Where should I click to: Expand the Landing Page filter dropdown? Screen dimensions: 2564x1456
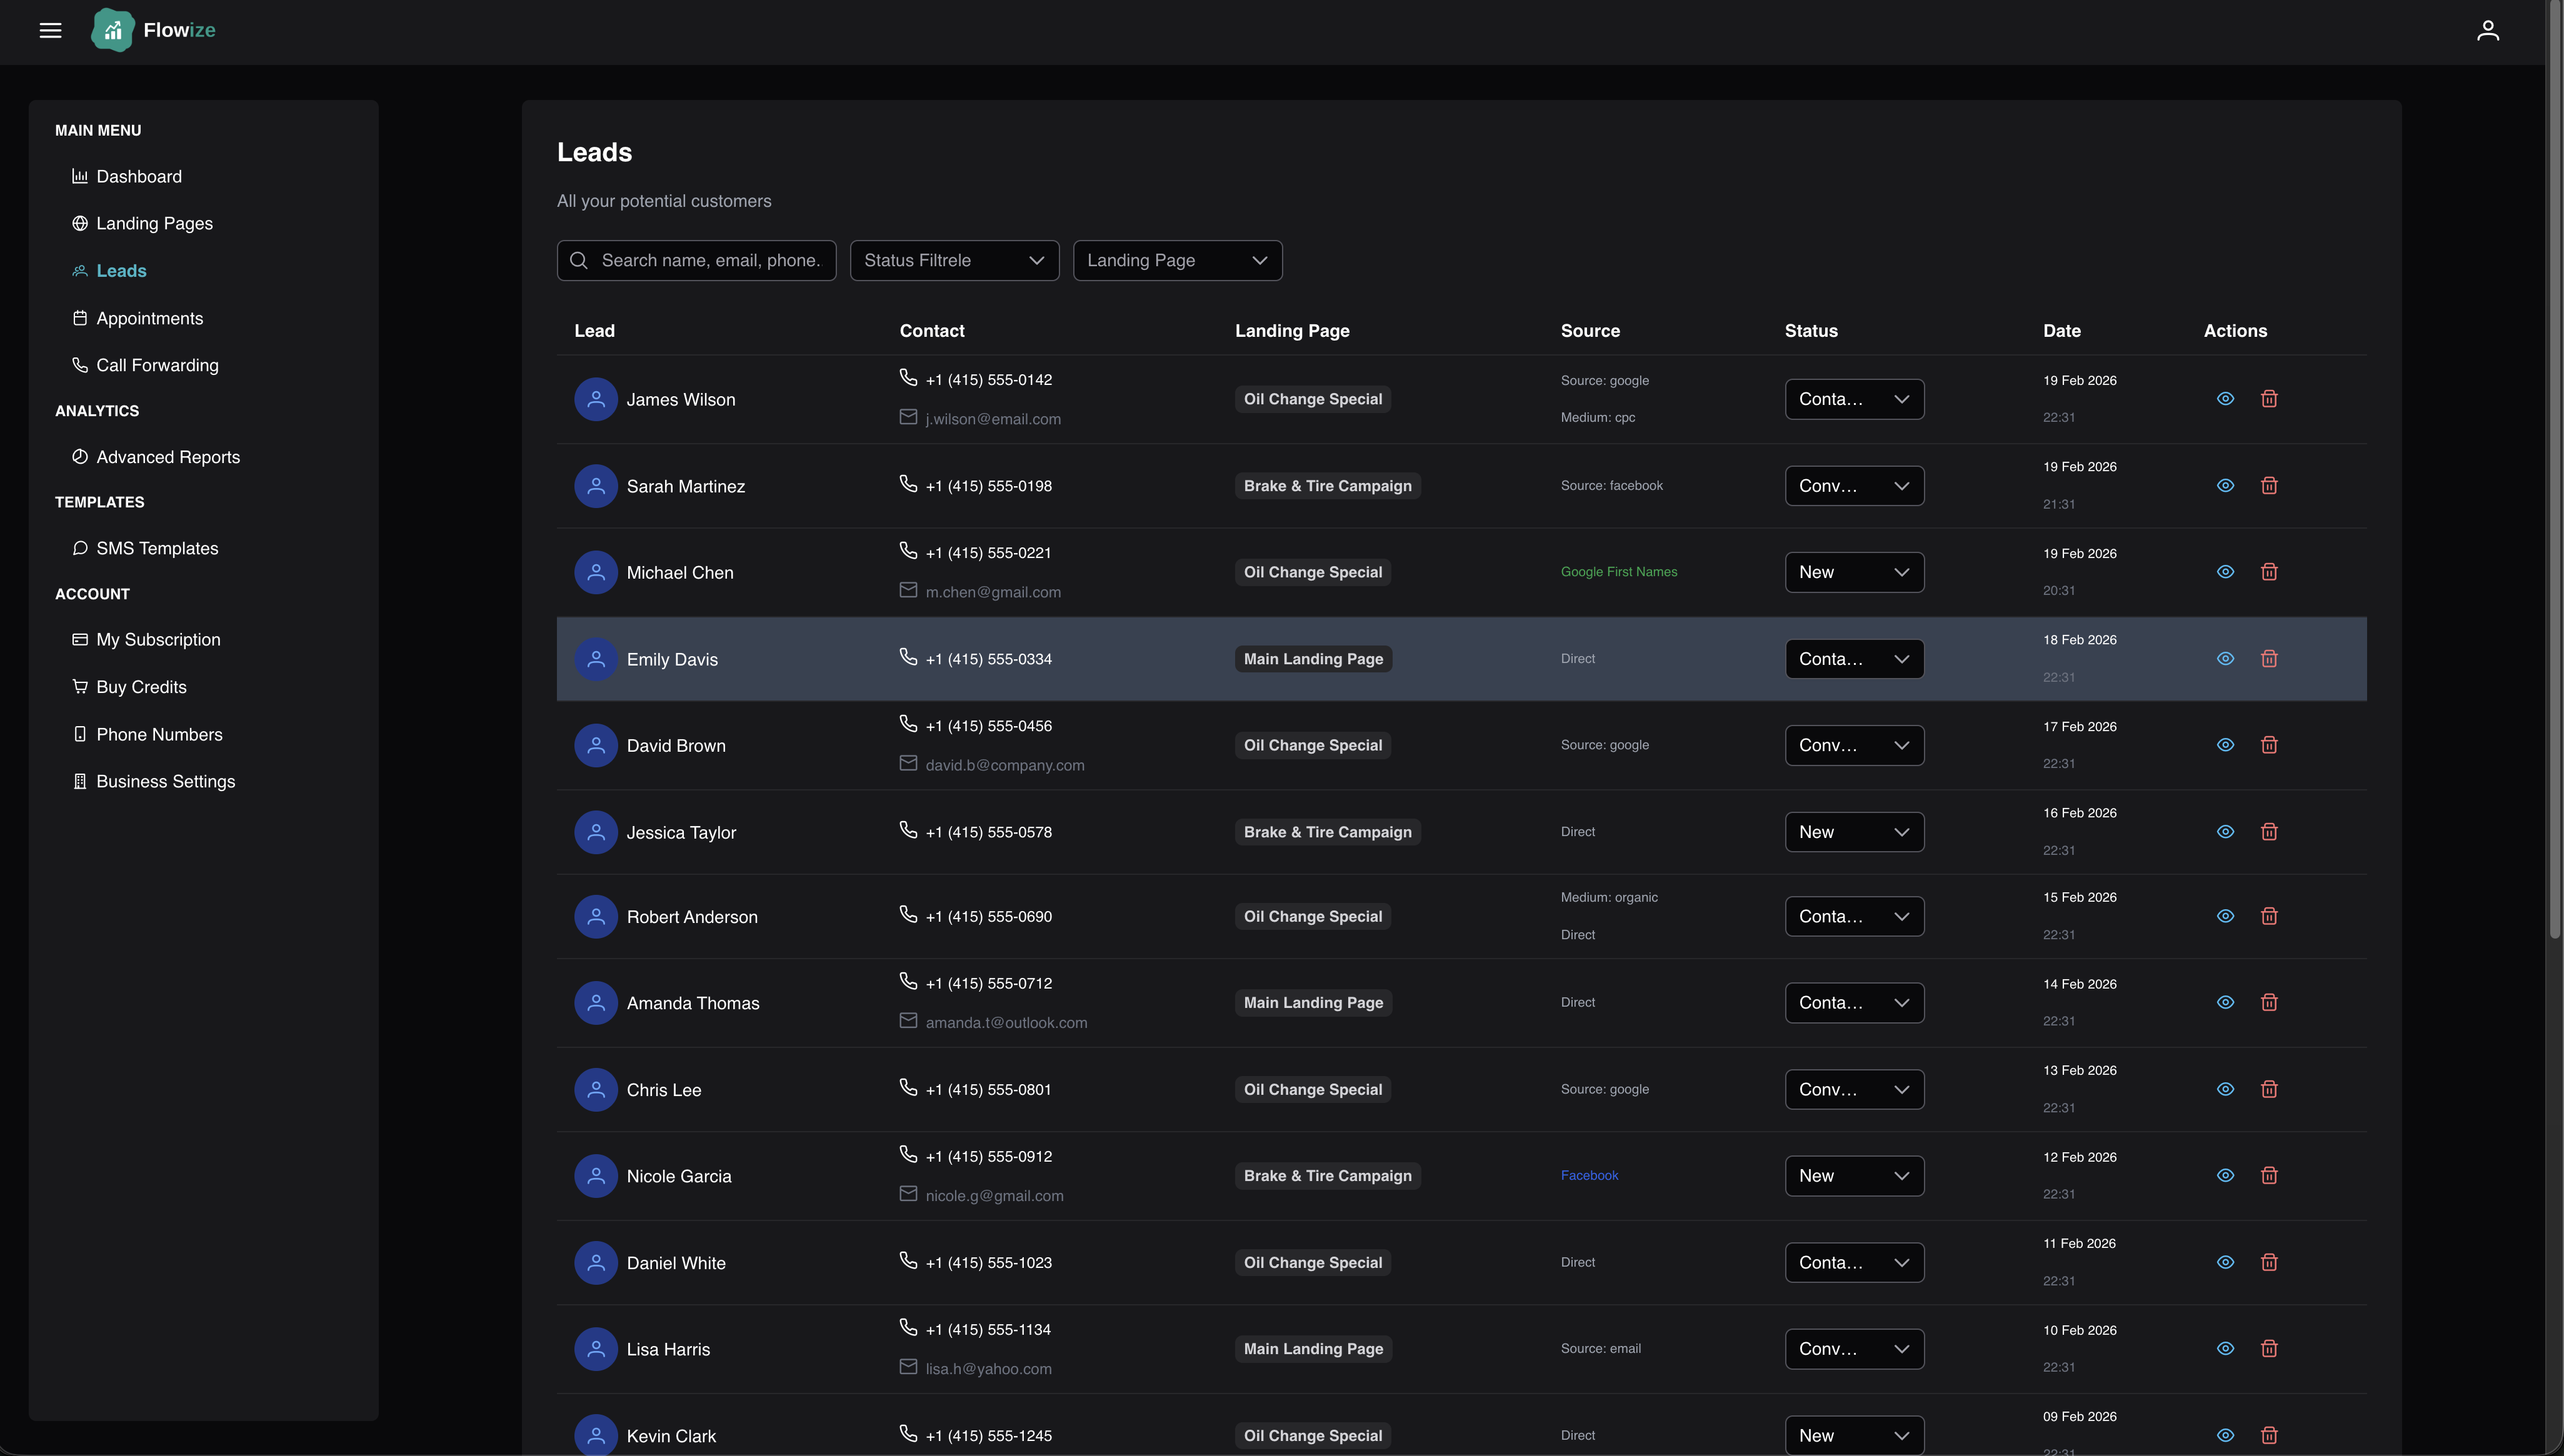pos(1177,260)
